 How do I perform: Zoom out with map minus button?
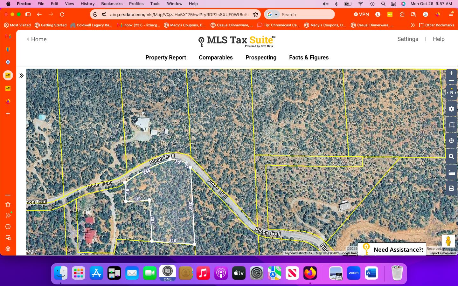(x=451, y=80)
